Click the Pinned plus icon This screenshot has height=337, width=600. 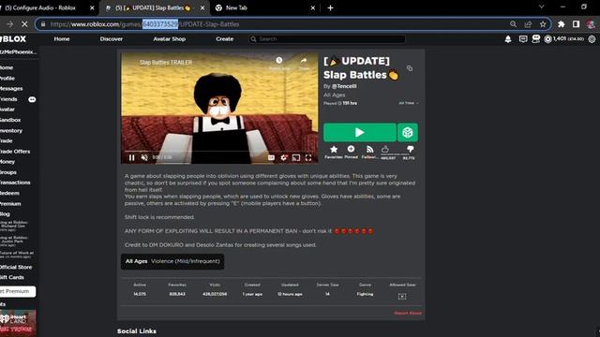coord(351,149)
